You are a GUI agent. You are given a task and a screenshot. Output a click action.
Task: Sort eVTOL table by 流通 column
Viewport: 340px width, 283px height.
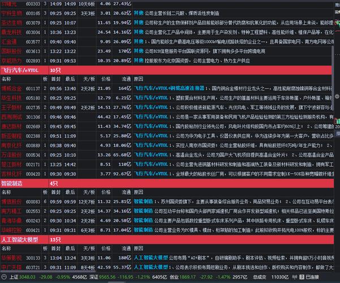click(x=126, y=79)
